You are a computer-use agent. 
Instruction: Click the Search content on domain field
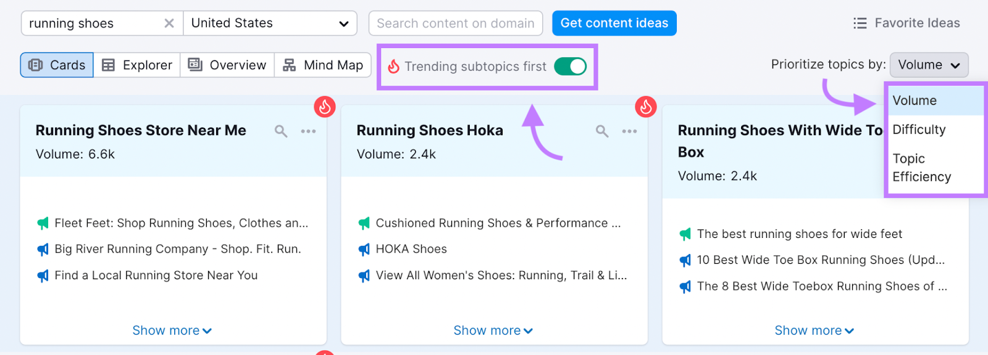pyautogui.click(x=455, y=23)
